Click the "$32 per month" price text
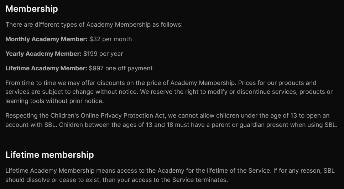This screenshot has width=344, height=189. 110,39
